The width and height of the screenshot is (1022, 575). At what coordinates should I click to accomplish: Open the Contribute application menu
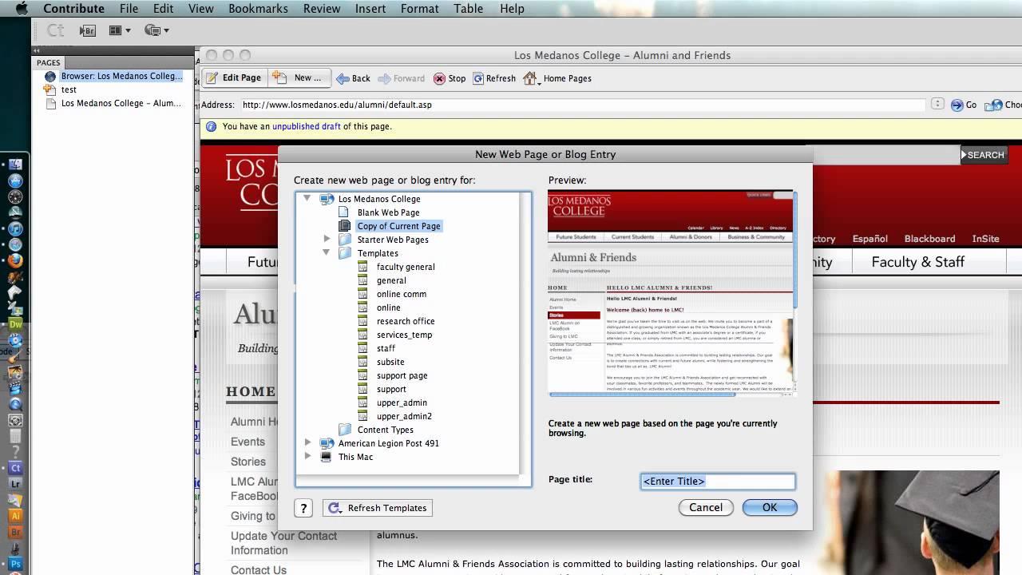73,9
